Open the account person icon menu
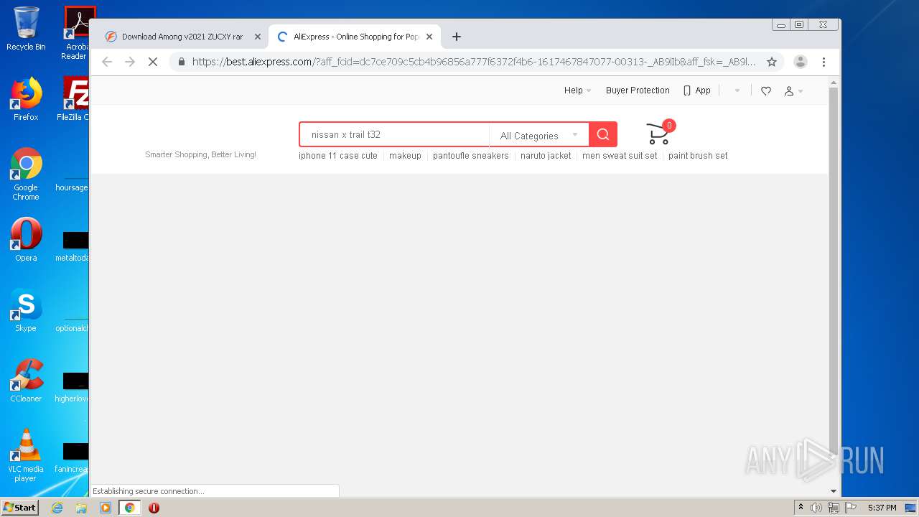This screenshot has width=919, height=517. click(x=793, y=90)
